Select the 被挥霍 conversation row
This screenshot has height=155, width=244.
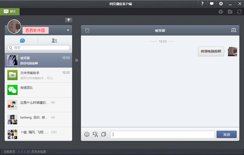pos(38,61)
